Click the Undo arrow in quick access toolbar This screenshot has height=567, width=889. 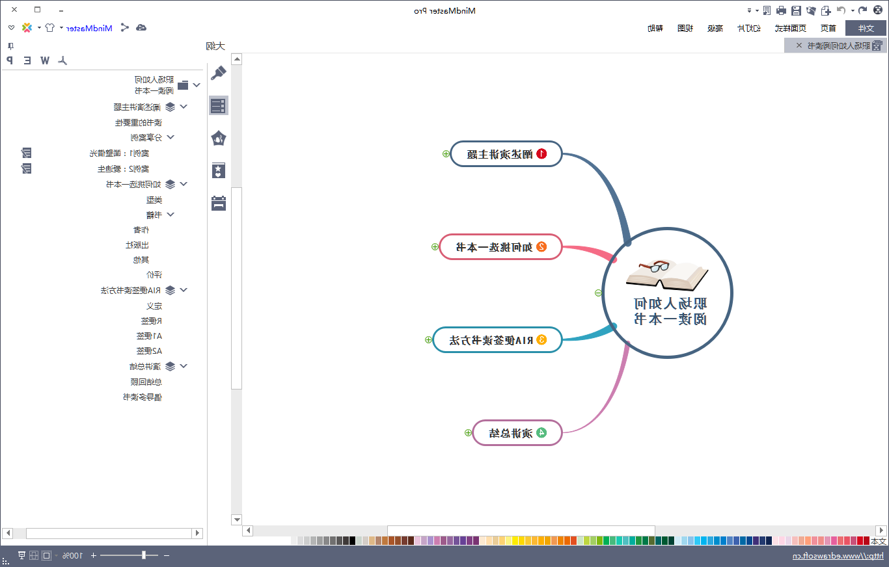pos(863,10)
